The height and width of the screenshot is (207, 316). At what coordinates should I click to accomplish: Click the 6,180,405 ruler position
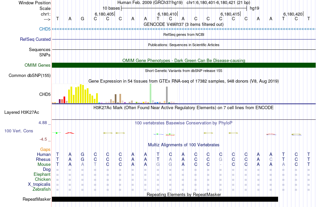(104, 14)
